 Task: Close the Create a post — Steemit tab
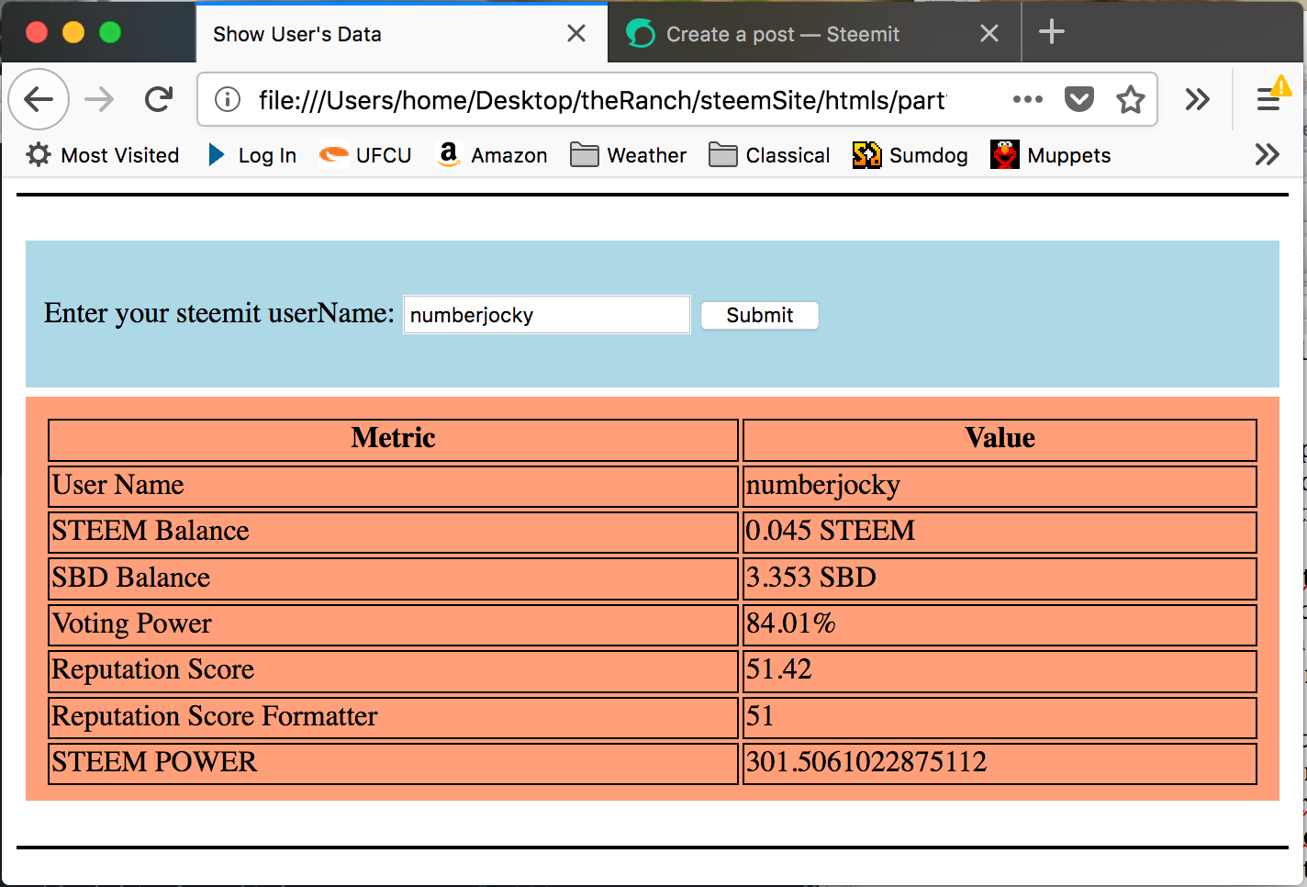989,34
